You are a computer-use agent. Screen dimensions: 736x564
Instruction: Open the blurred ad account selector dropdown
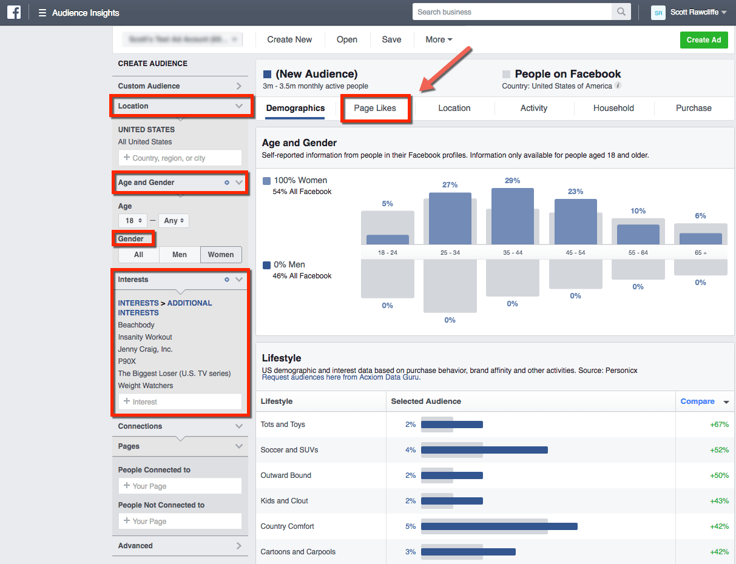pyautogui.click(x=181, y=39)
